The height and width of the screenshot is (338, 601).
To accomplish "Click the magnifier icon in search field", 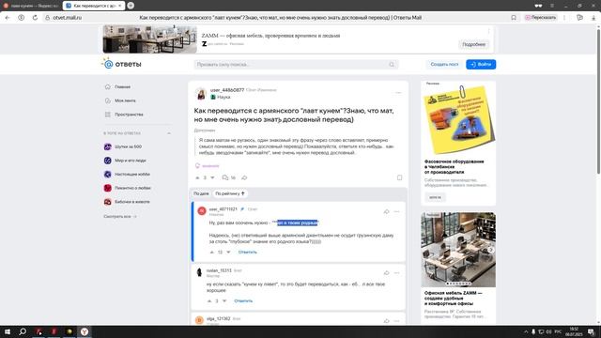I will [x=392, y=65].
